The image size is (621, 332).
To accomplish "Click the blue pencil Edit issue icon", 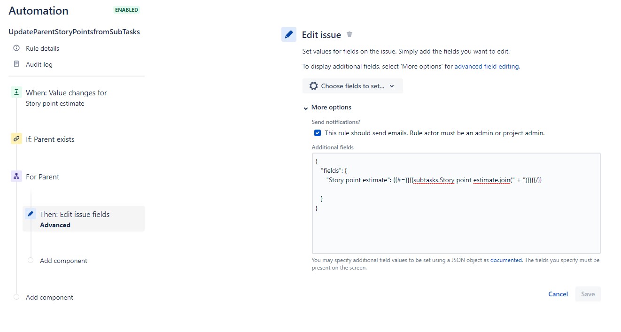I will tap(289, 34).
